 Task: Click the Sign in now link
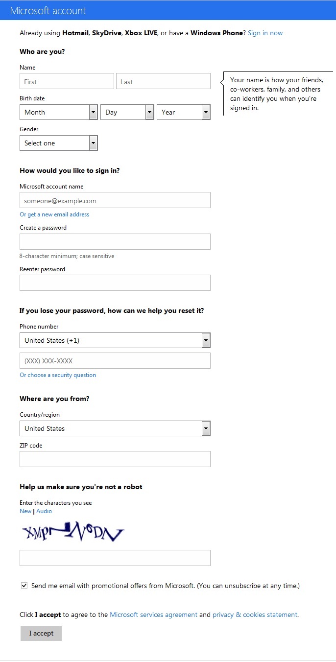265,33
